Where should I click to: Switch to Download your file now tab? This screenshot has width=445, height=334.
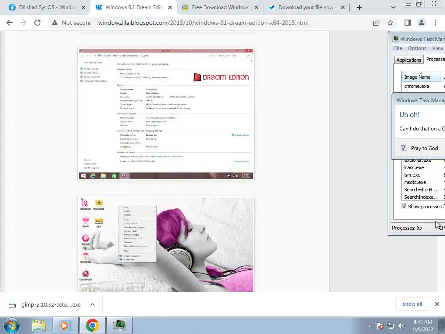coord(306,7)
